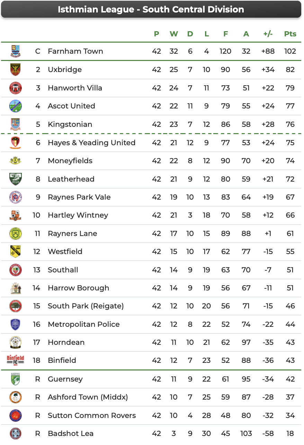Click the +/- goal difference header

[268, 34]
